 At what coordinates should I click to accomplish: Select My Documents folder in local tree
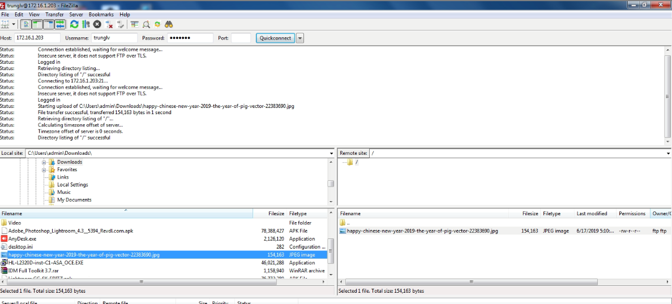pyautogui.click(x=74, y=199)
